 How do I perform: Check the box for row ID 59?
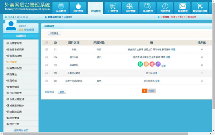tap(47, 65)
